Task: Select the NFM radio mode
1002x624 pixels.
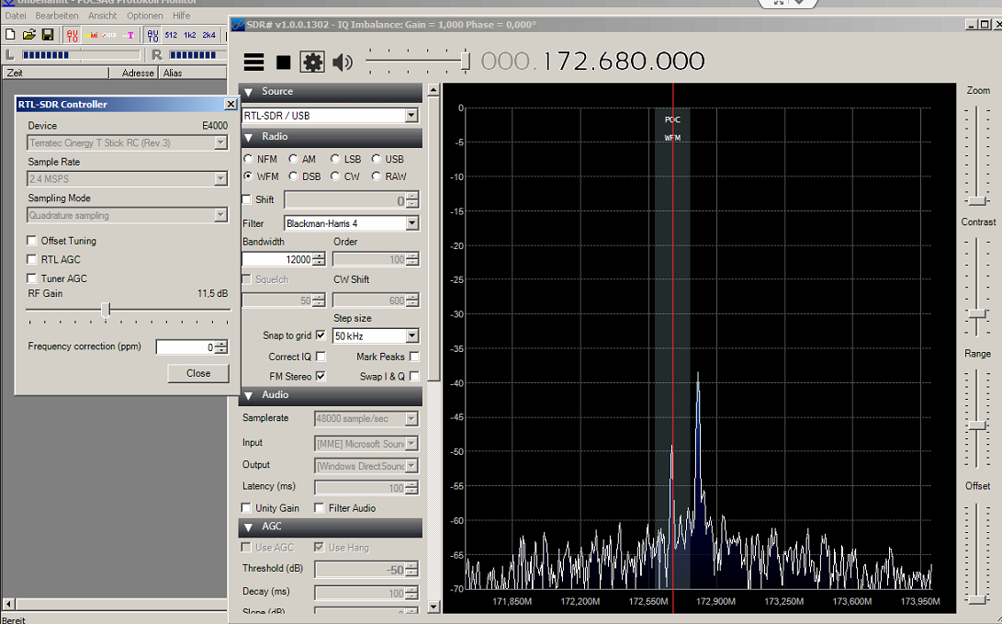Action: 249,159
